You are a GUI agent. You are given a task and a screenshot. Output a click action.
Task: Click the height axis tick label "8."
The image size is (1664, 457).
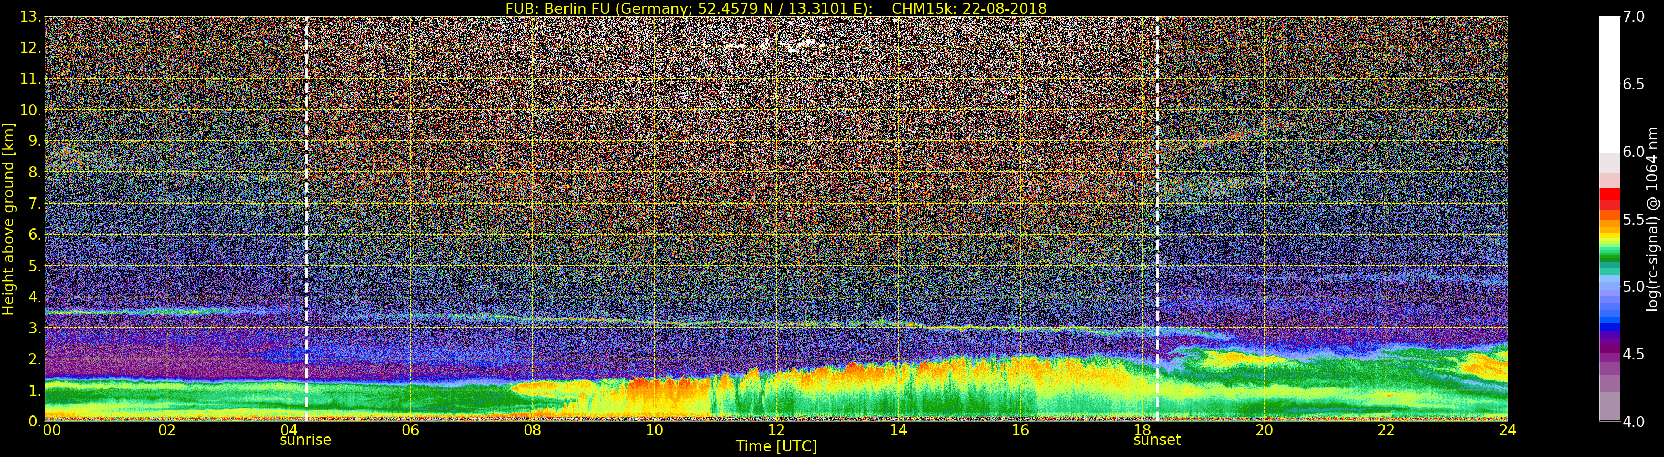click(34, 172)
